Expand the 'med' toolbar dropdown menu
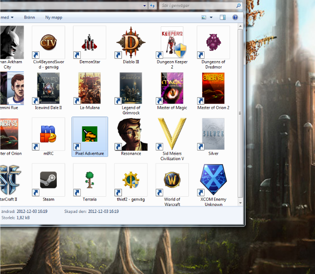Image resolution: width=315 pixels, height=274 pixels. click(x=12, y=18)
